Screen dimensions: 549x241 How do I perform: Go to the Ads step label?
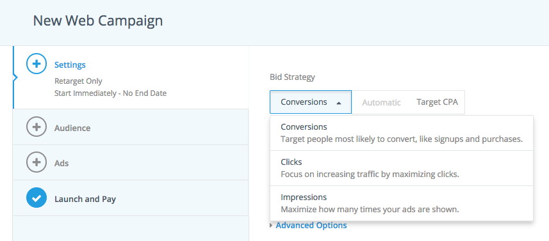[x=61, y=163]
